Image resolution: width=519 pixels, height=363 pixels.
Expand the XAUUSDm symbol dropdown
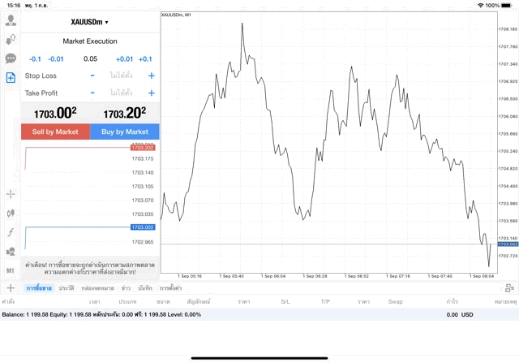89,22
